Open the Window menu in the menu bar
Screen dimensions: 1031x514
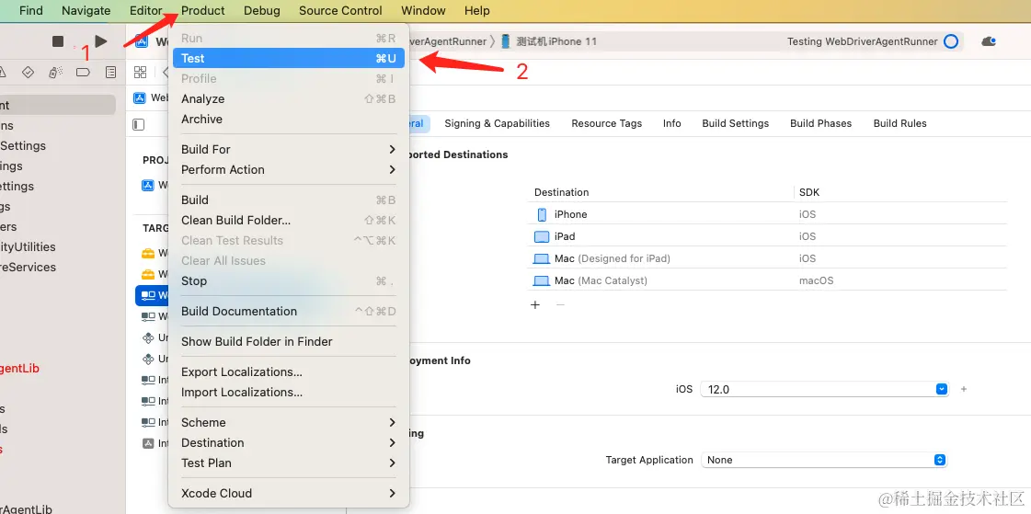click(x=423, y=10)
